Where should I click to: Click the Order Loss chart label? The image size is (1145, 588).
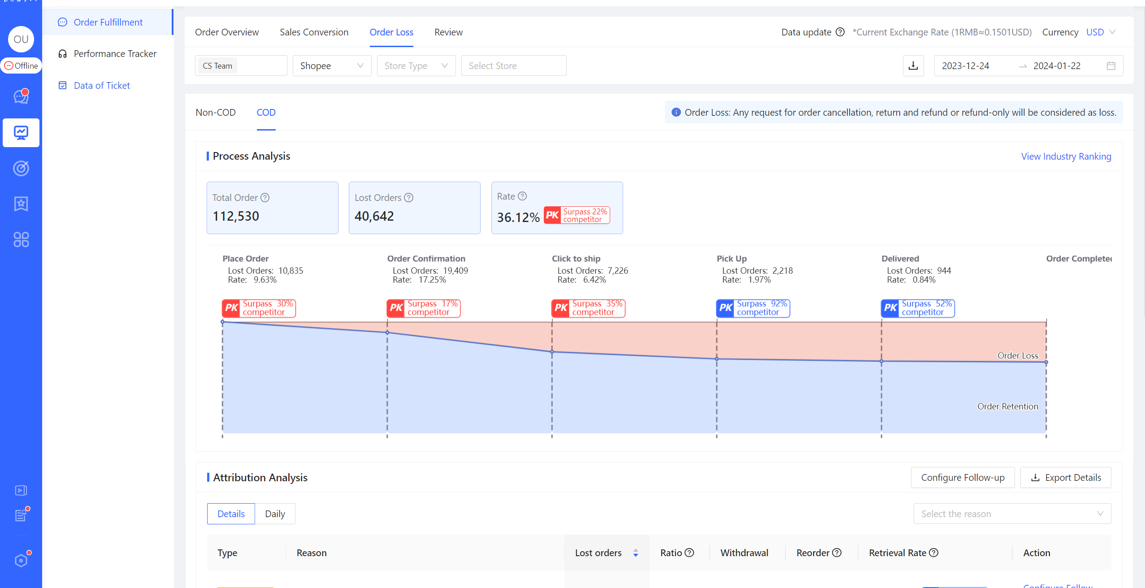pos(1018,355)
